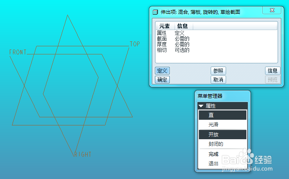
Task: Confirm with the 确定 button
Action: pos(162,80)
